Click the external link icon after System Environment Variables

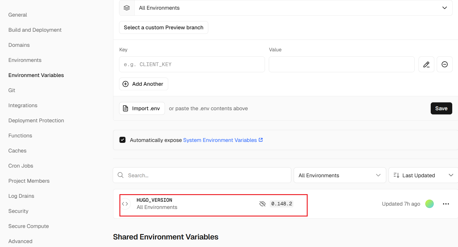[x=261, y=140]
